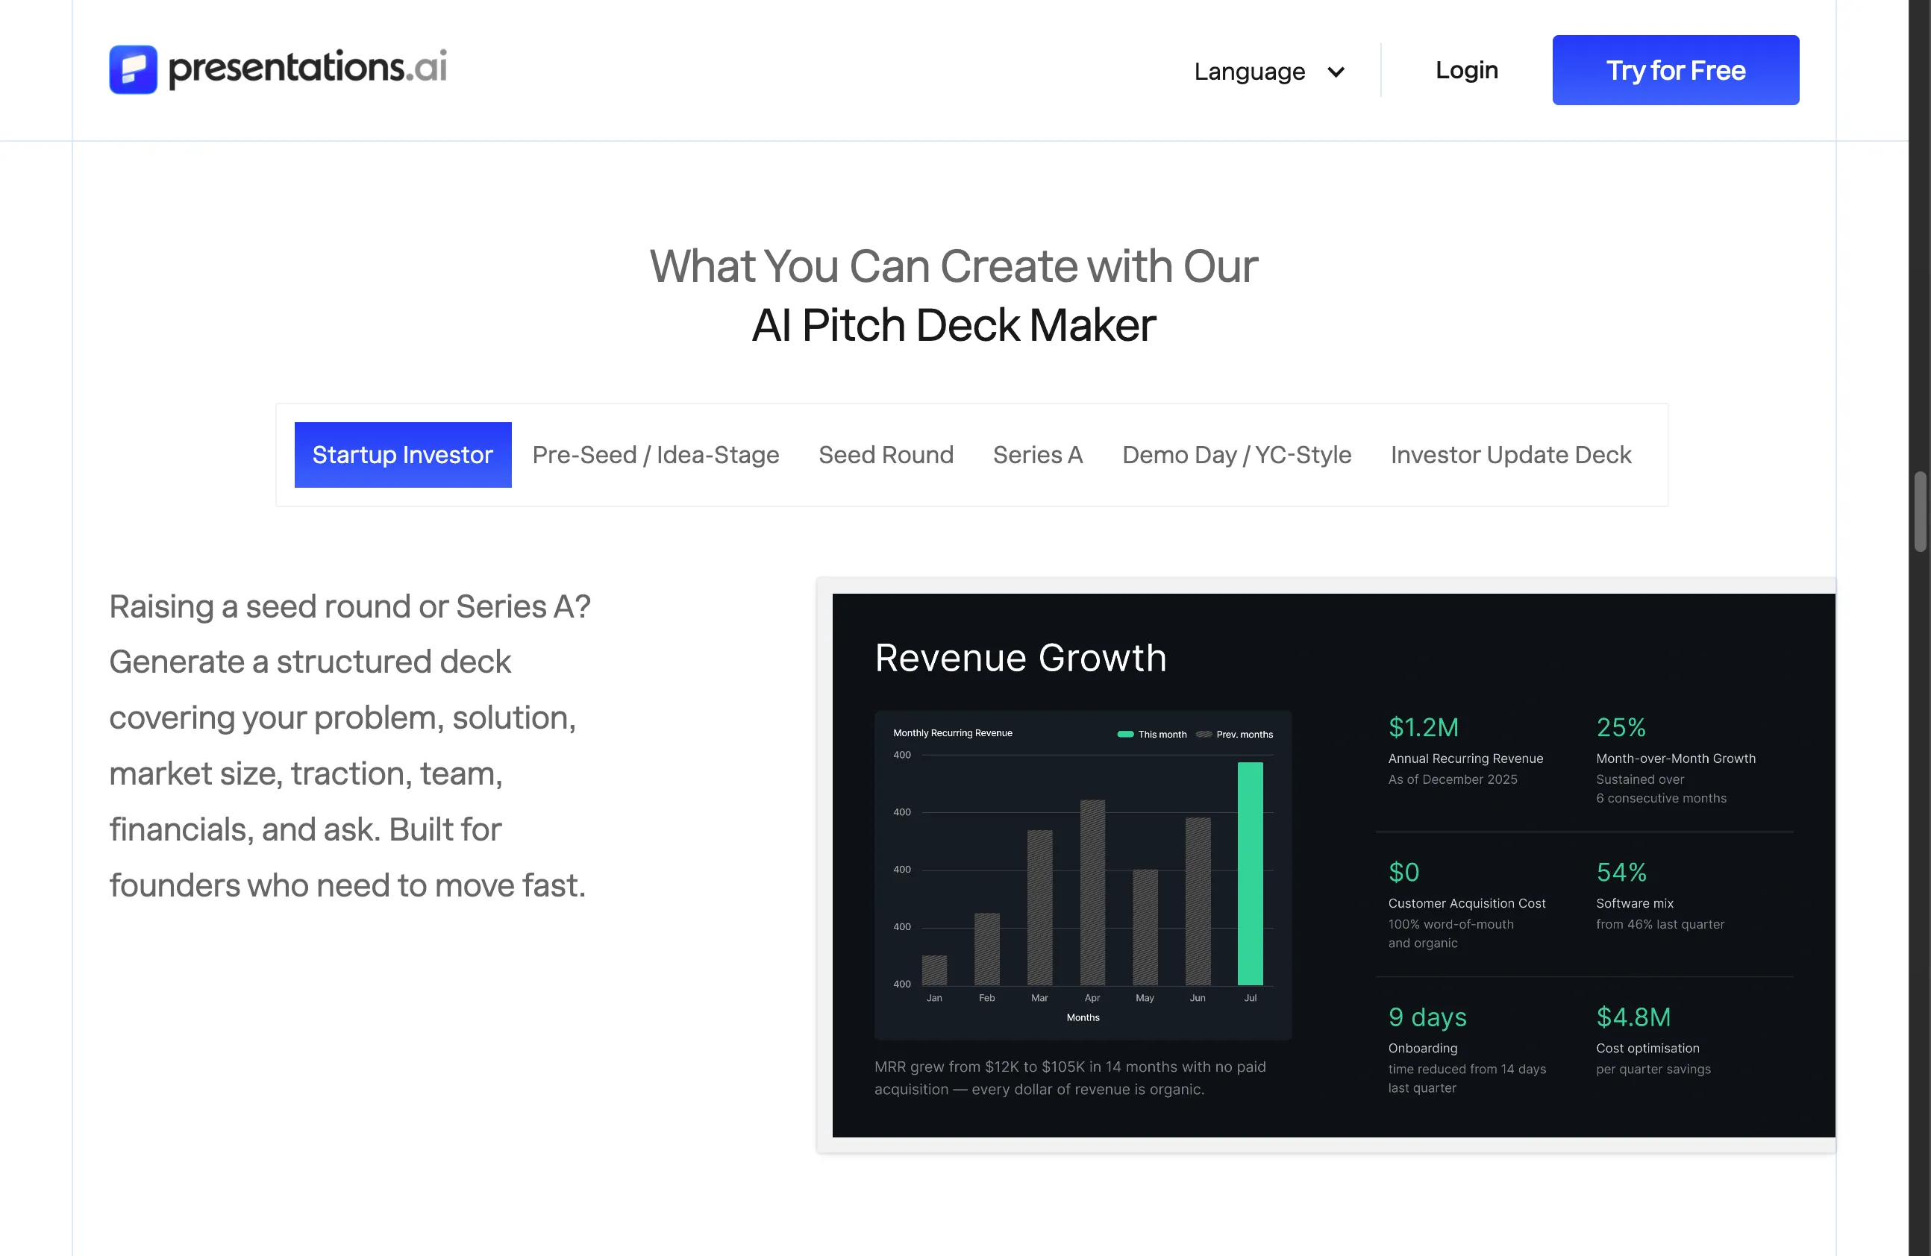Open the Investor Update Deck tab
Screen dimensions: 1931x1256
tap(1510, 455)
